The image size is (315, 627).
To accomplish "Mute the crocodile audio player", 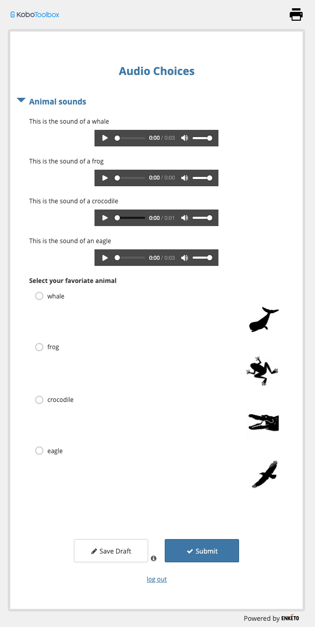I will [x=184, y=218].
